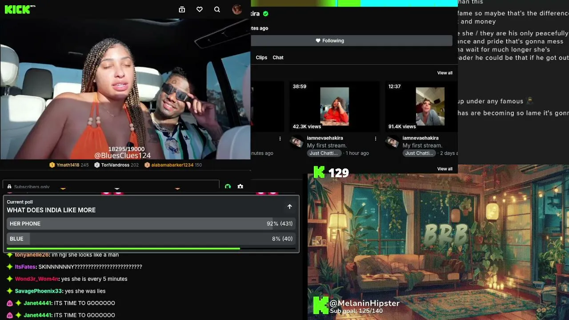This screenshot has width=569, height=320.
Task: Click the '@BluesClues124' overlay text on the stream
Action: click(x=123, y=156)
